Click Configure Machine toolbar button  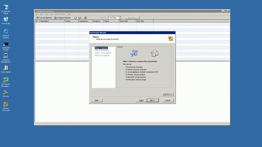pyautogui.click(x=62, y=18)
